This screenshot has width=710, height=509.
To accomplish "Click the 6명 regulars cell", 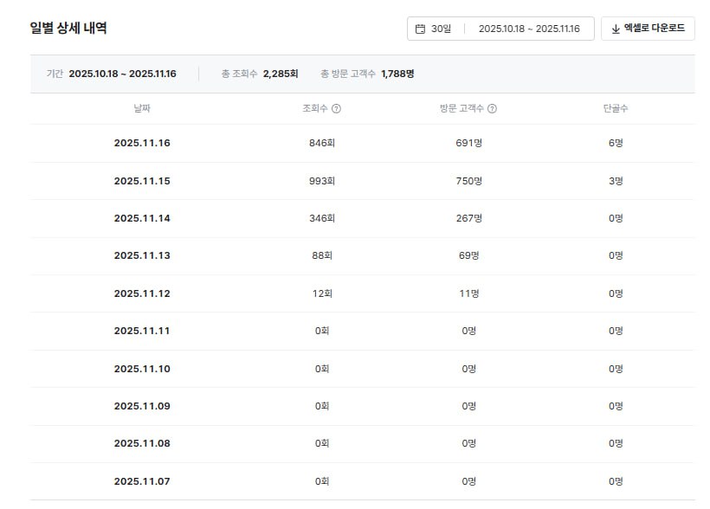I will tap(616, 143).
